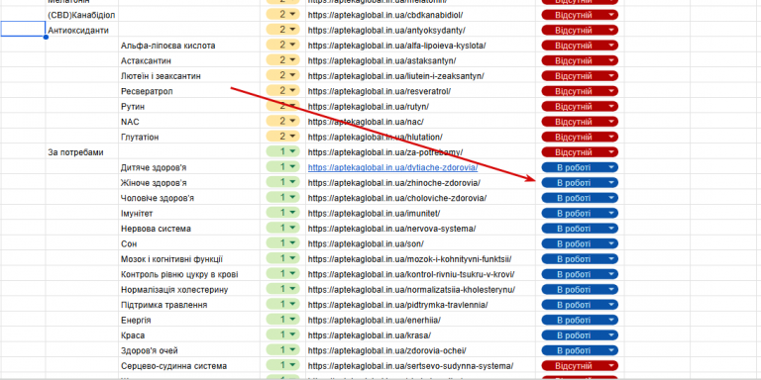
Task: Select the За потребами cell
Action: 82,152
